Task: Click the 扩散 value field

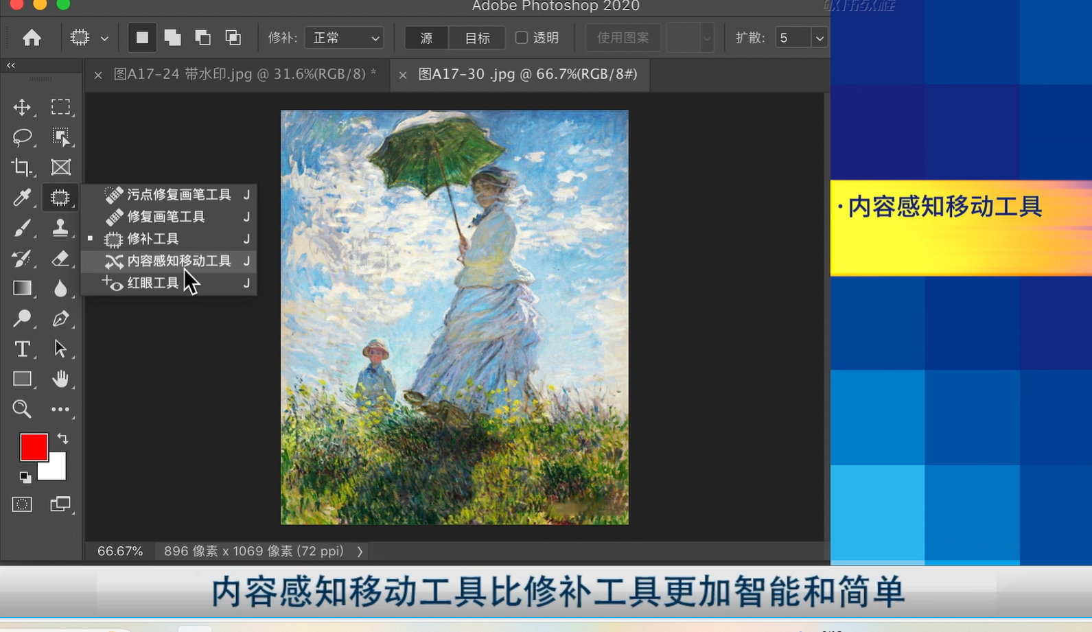Action: [x=793, y=38]
